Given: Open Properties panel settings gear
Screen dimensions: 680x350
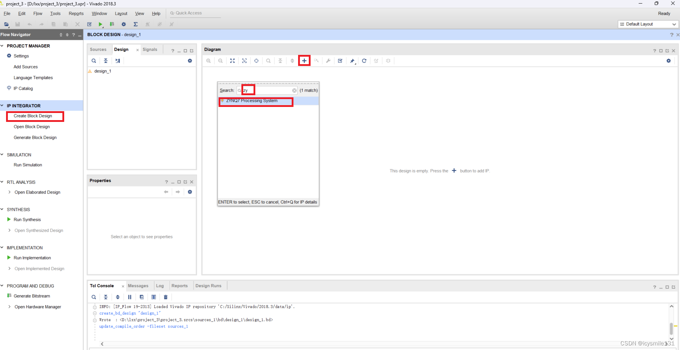Looking at the screenshot, I should [190, 192].
